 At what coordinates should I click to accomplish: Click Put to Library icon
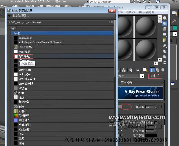click(x=131, y=70)
